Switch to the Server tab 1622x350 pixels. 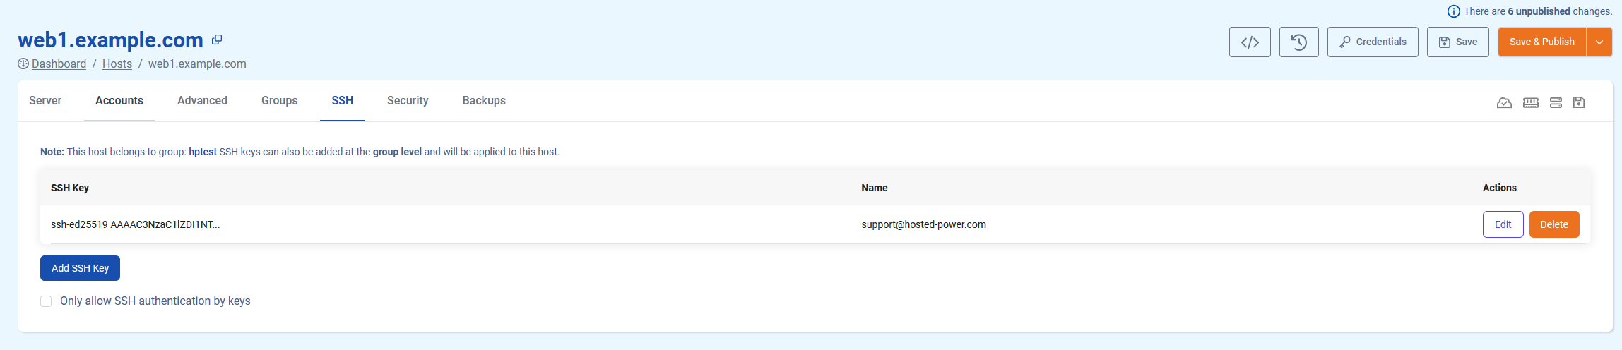point(45,101)
